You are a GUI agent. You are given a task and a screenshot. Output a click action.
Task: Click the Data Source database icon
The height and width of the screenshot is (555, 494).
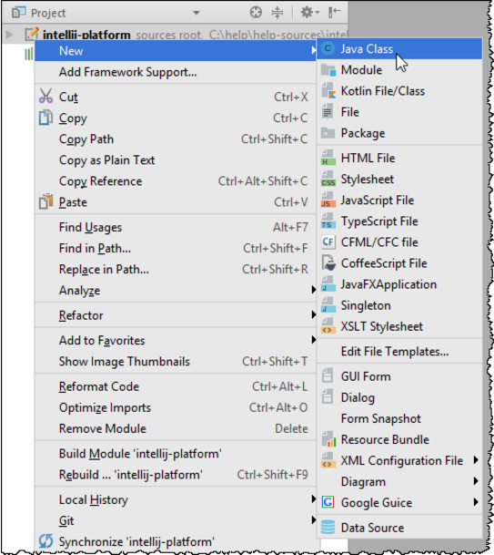pos(328,528)
